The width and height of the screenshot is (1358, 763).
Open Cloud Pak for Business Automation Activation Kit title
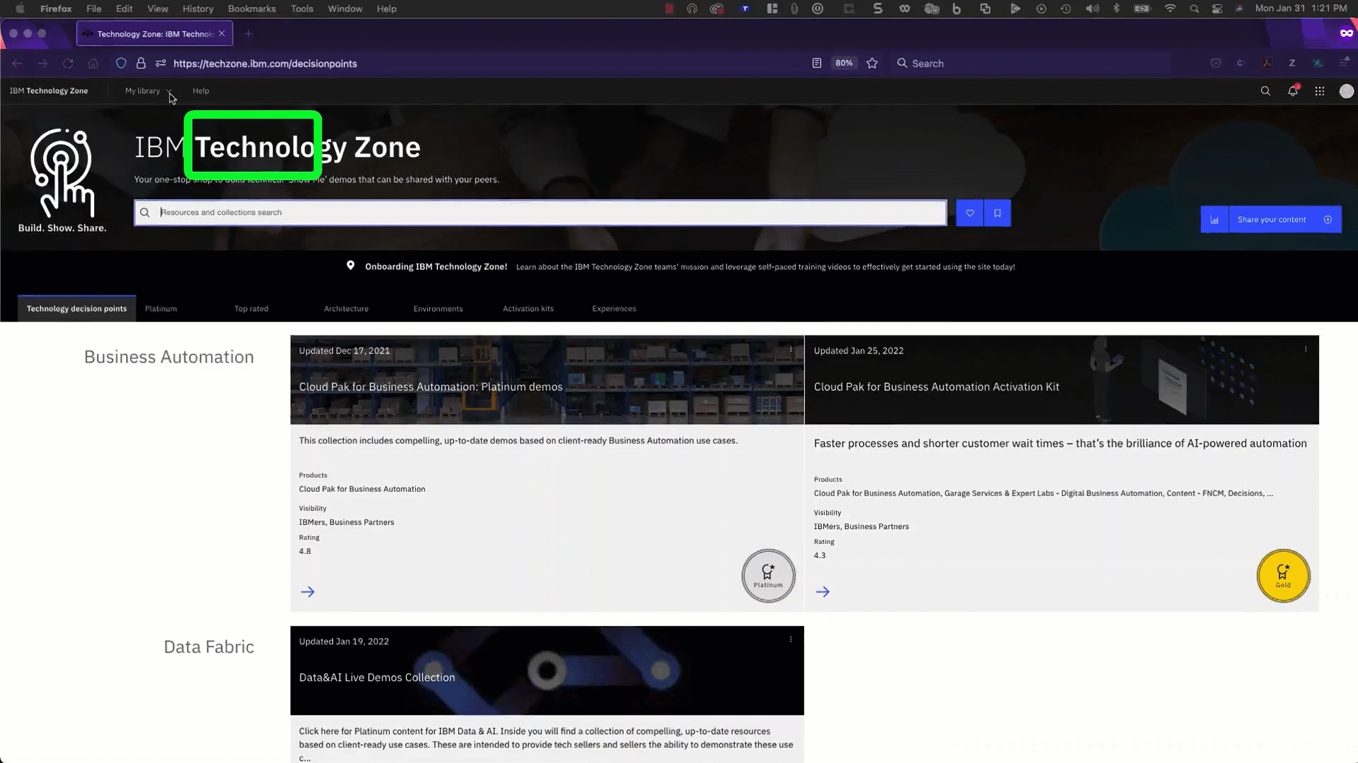[x=936, y=387]
